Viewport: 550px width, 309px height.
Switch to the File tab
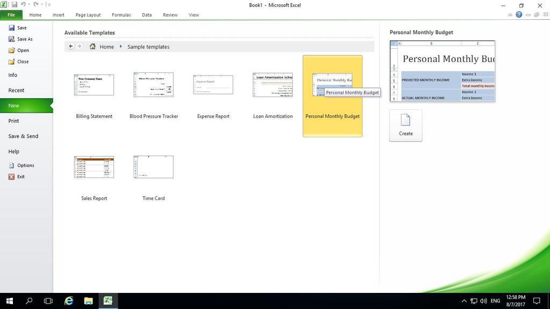click(x=11, y=15)
